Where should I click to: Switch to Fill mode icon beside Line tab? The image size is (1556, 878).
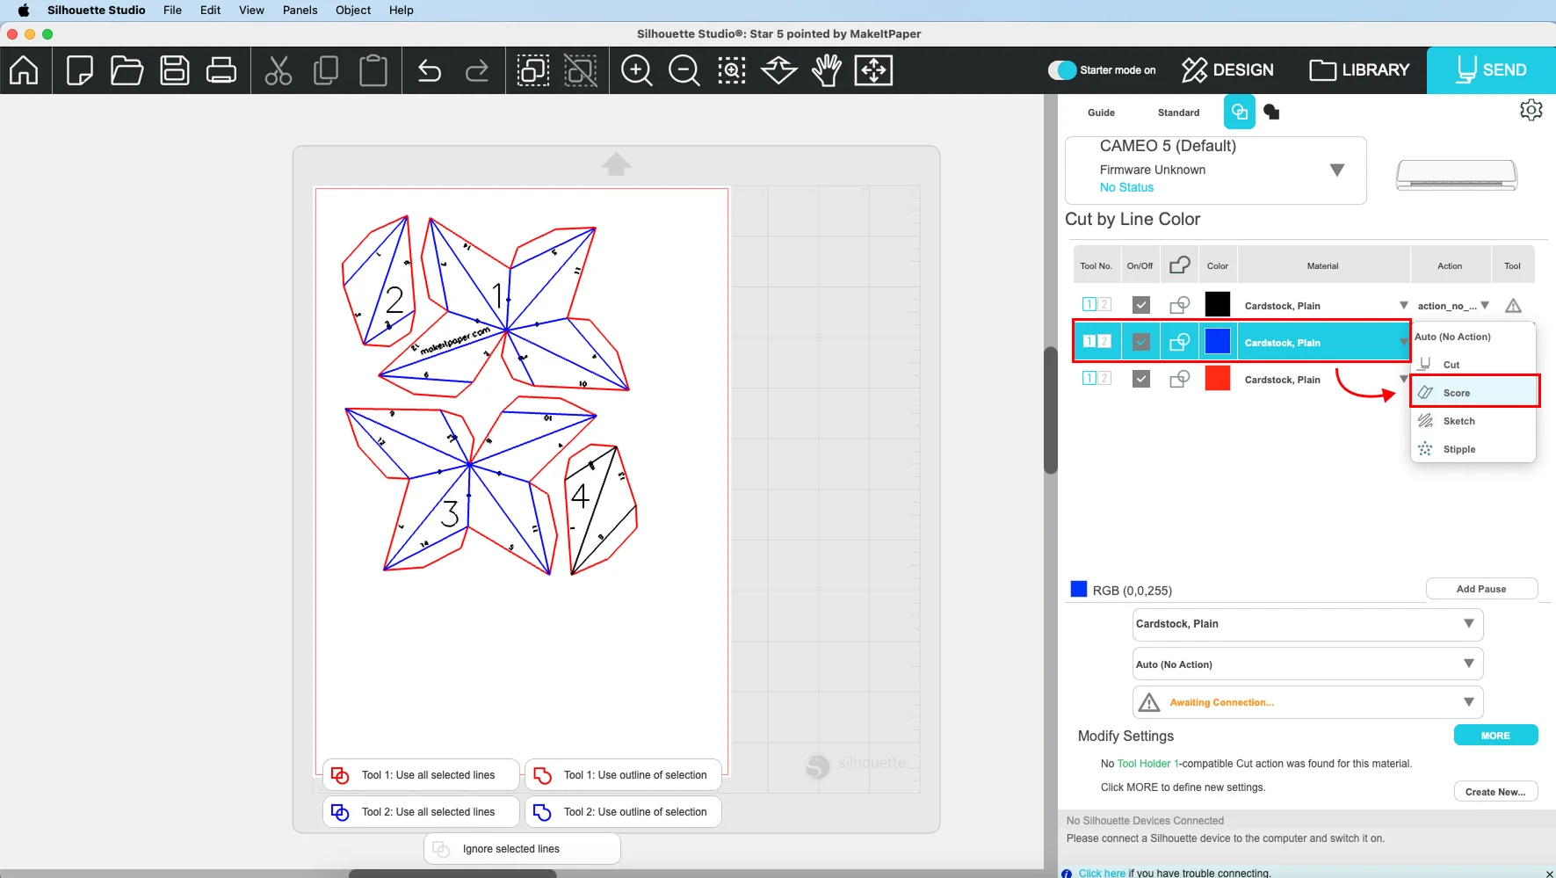pyautogui.click(x=1271, y=112)
